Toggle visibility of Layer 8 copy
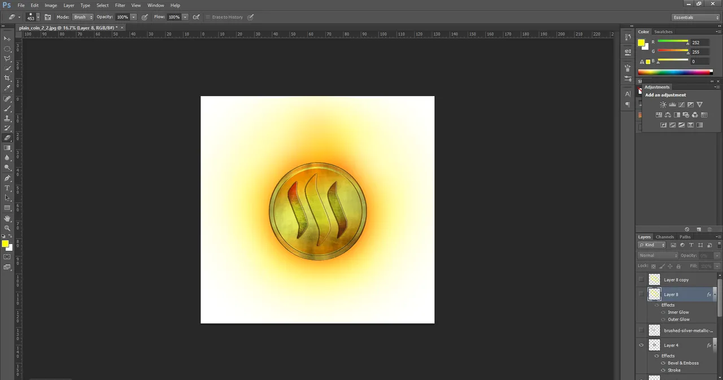Viewport: 723px width, 380px height. point(641,279)
